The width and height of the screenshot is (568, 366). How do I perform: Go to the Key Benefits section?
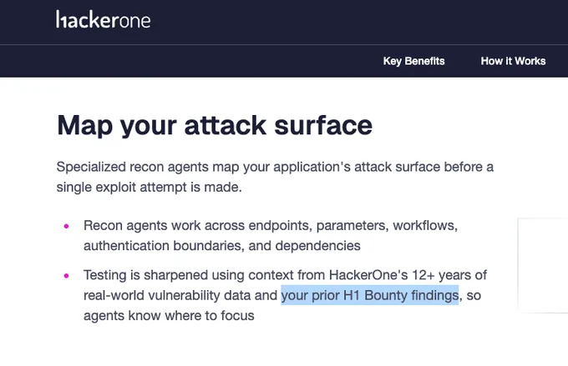tap(413, 61)
